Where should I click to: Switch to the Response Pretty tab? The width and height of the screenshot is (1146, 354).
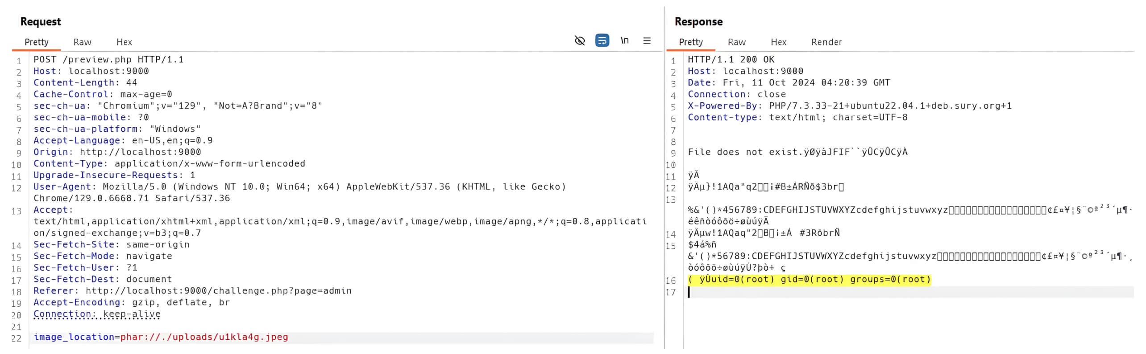point(690,42)
